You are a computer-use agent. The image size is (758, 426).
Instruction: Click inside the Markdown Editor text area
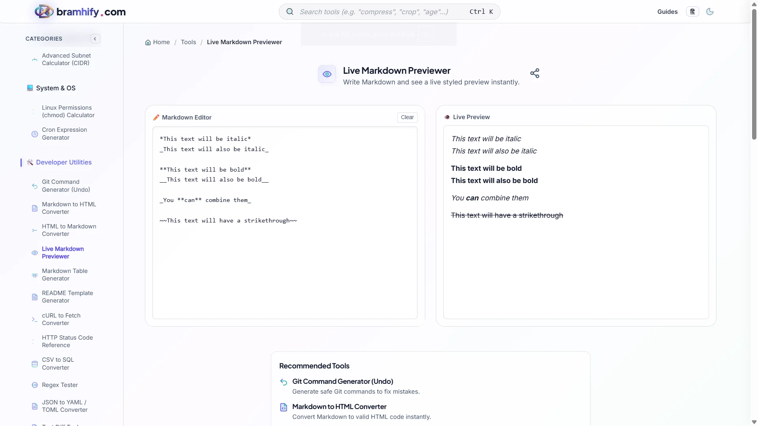[x=285, y=223]
